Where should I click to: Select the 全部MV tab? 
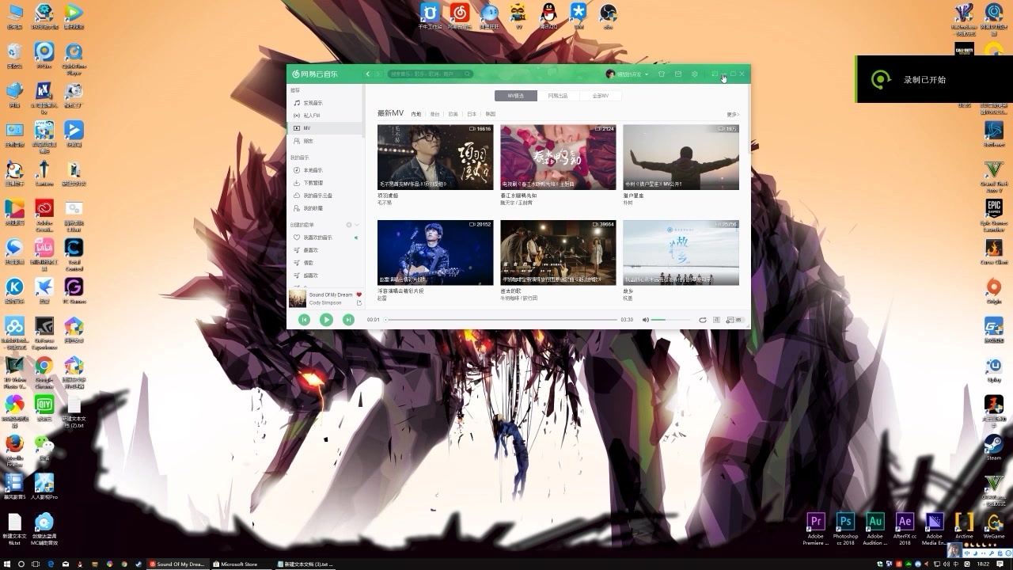601,96
